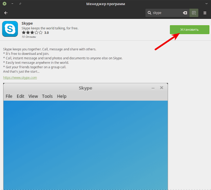
Task: Click the Skype application icon
Action: pyautogui.click(x=10, y=29)
